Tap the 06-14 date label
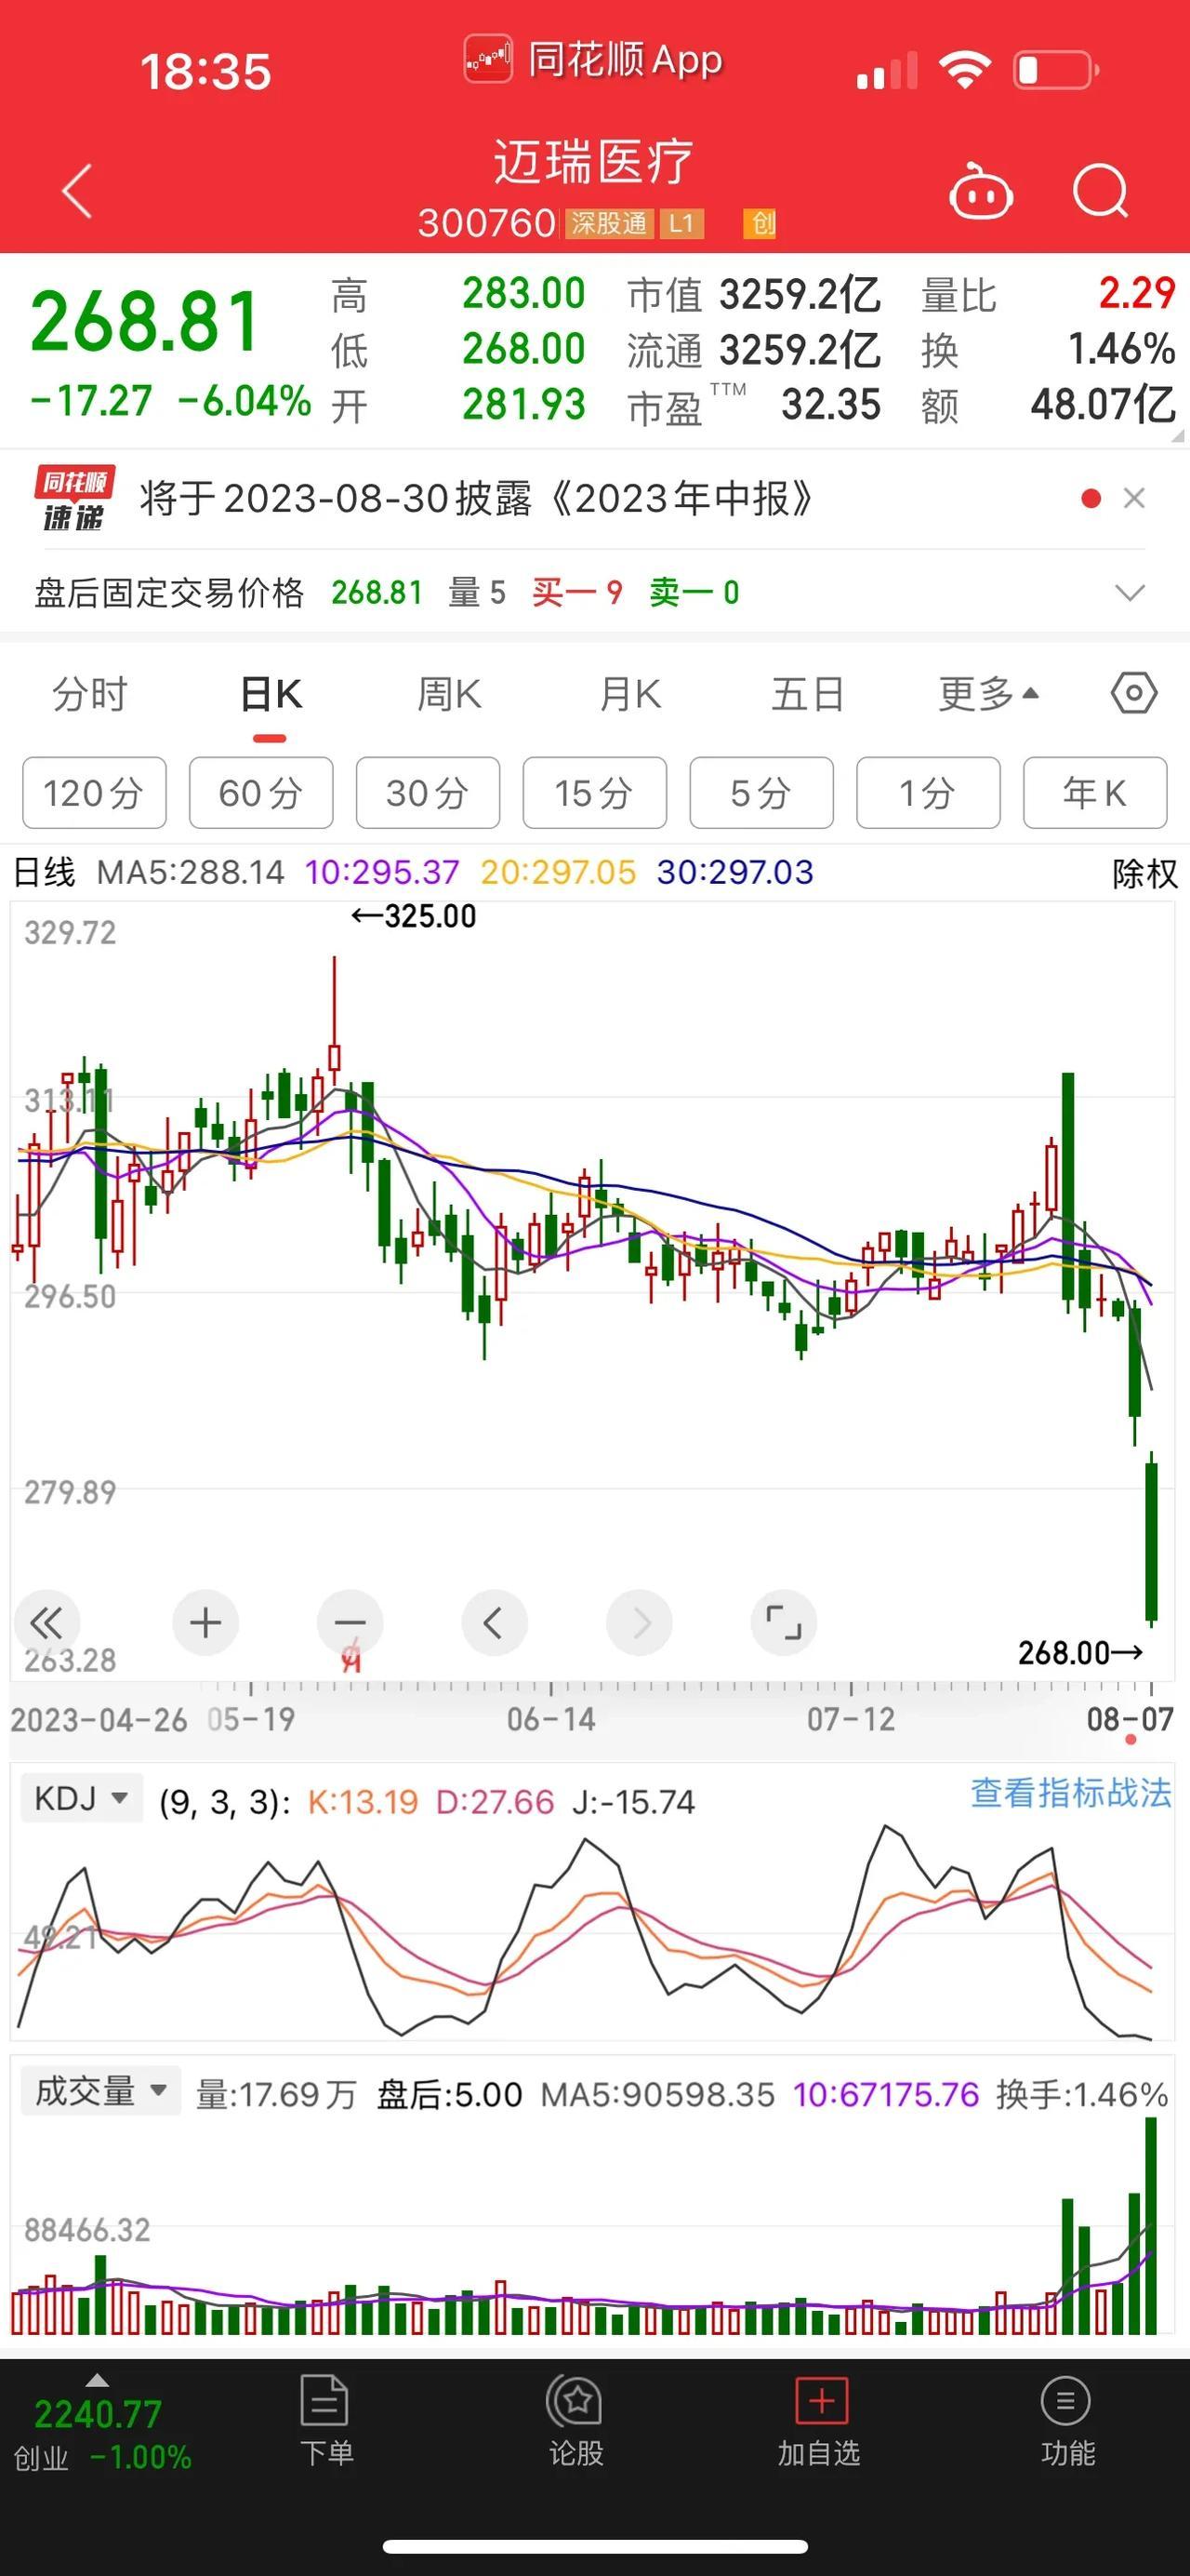Viewport: 1190px width, 2576px height. pos(550,1719)
